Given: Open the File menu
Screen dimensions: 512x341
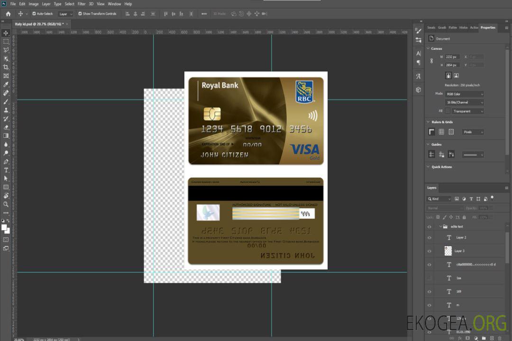Looking at the screenshot, I should click(13, 4).
